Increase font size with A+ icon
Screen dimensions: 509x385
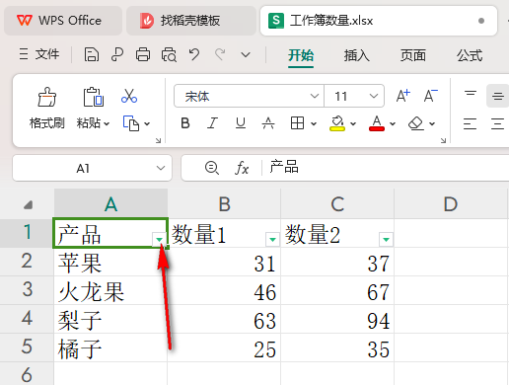(403, 96)
